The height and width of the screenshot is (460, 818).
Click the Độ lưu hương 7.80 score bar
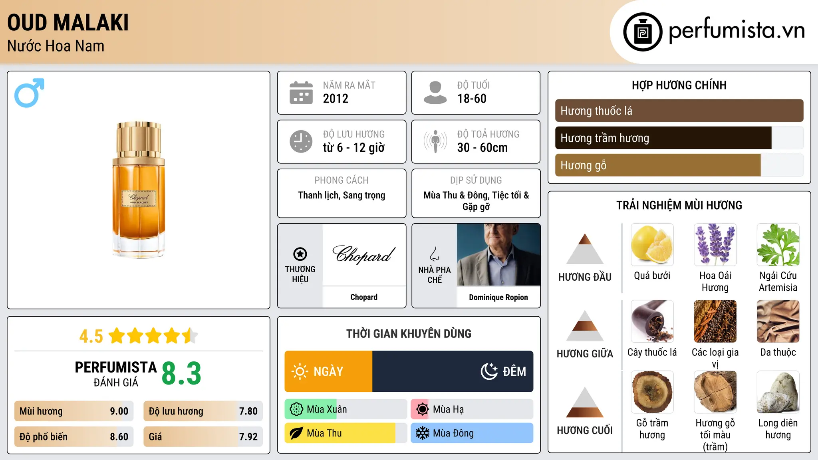pos(203,411)
